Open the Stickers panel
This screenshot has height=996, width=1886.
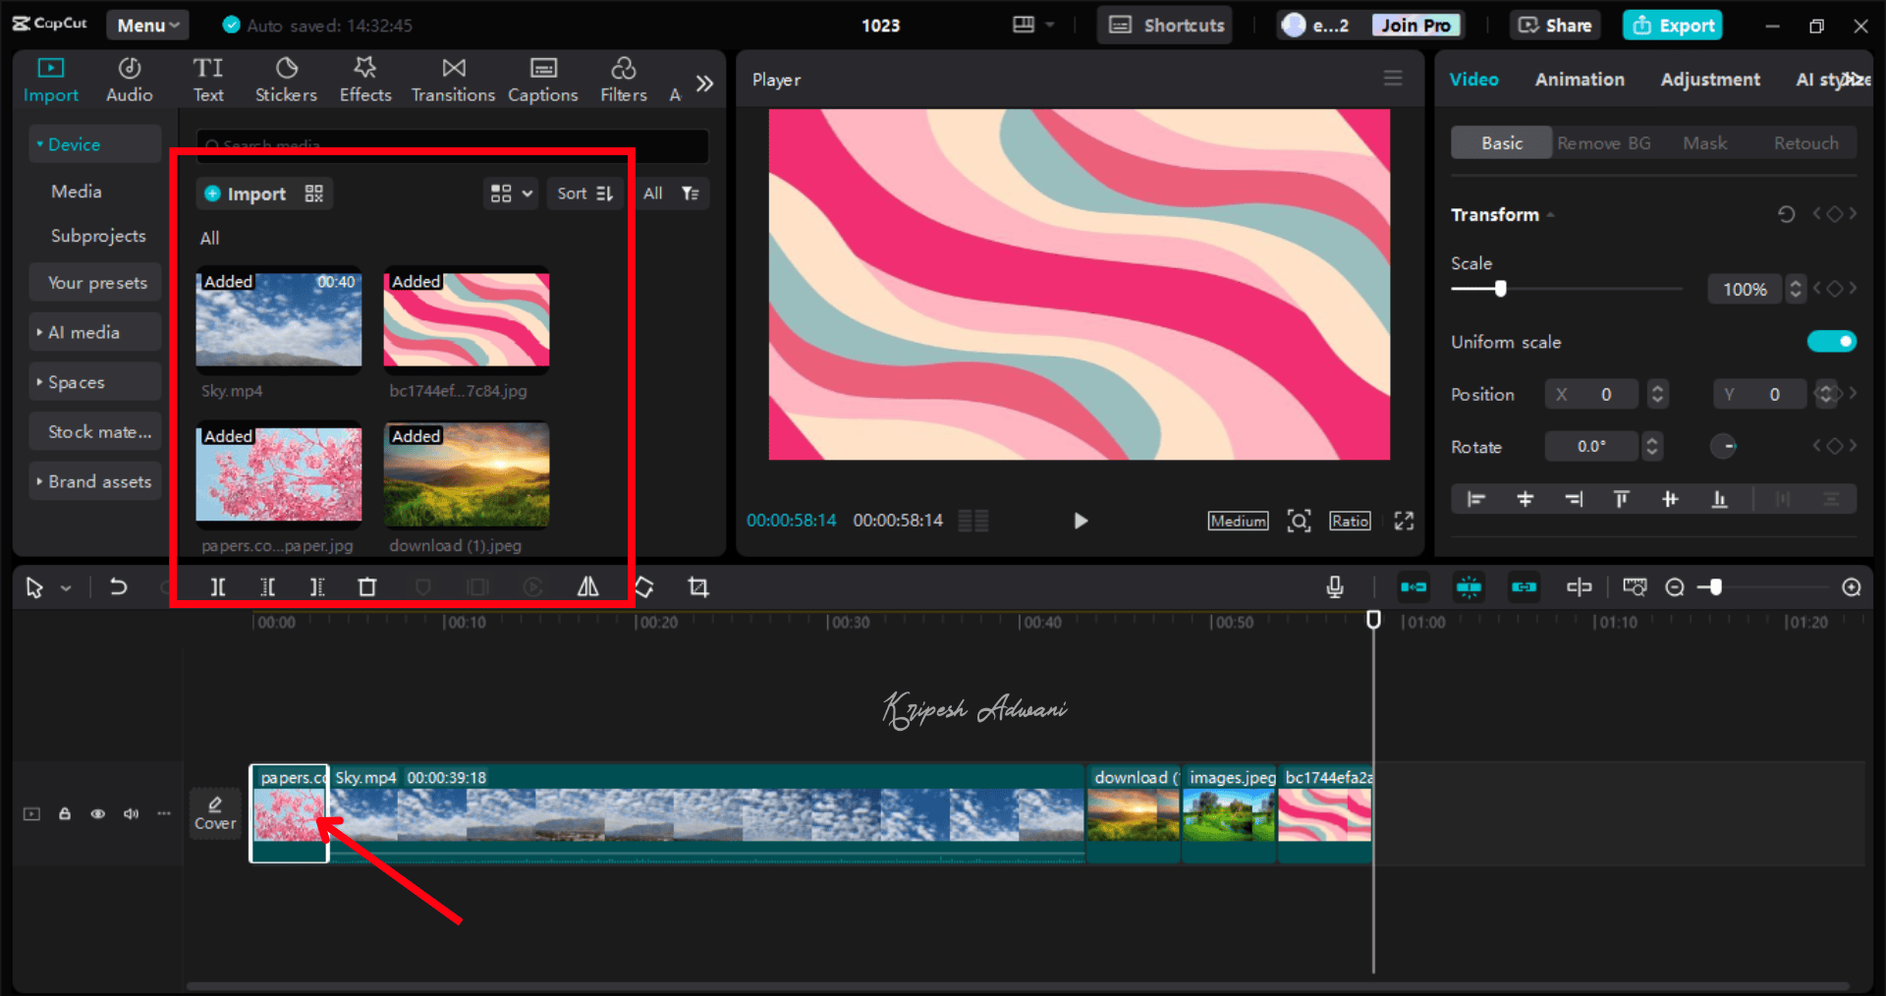tap(286, 80)
